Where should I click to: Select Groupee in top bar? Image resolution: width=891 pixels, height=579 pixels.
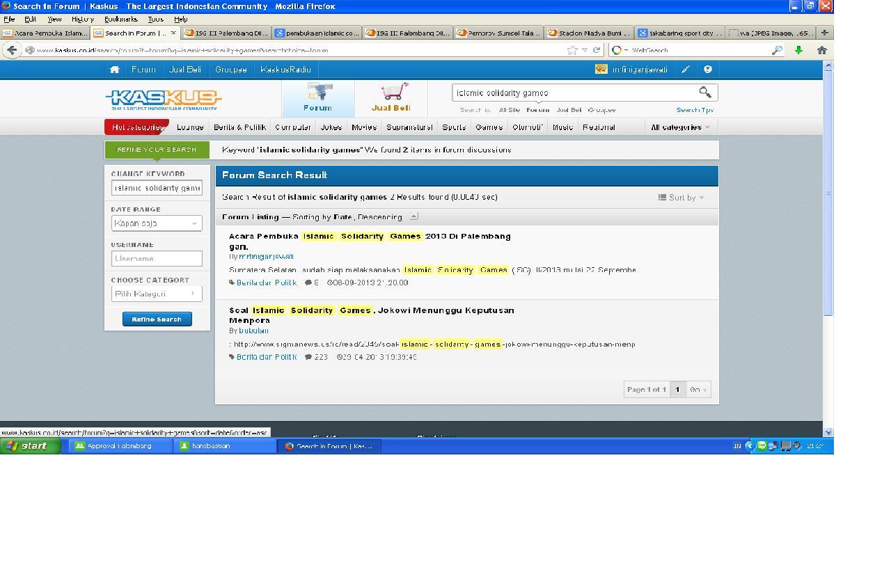coord(230,70)
